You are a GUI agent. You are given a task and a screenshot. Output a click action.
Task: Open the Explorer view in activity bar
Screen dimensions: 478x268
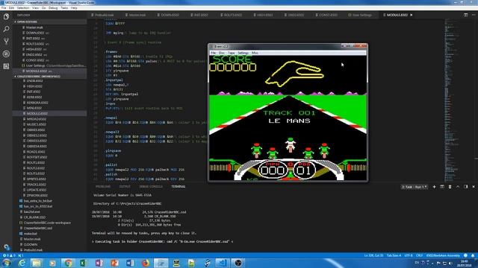coord(6,16)
